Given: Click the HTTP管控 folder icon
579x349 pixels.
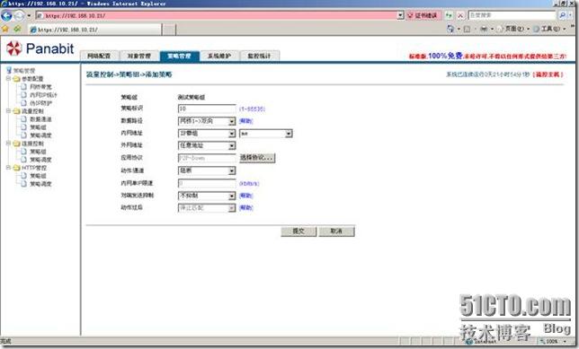Looking at the screenshot, I should coord(16,168).
